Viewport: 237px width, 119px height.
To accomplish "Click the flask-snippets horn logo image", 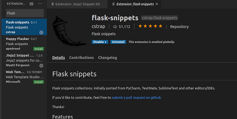I will coord(69,31).
